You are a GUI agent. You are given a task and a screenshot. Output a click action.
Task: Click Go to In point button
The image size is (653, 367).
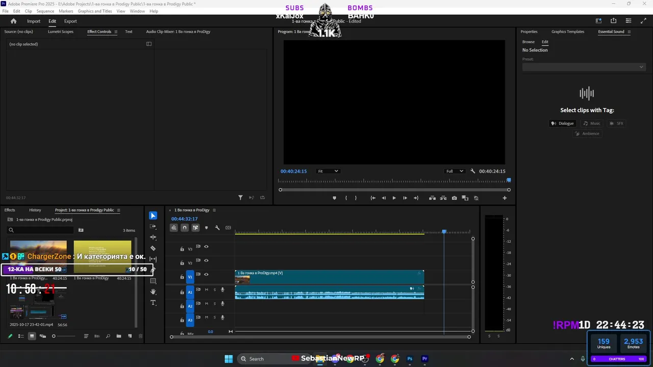click(x=373, y=198)
